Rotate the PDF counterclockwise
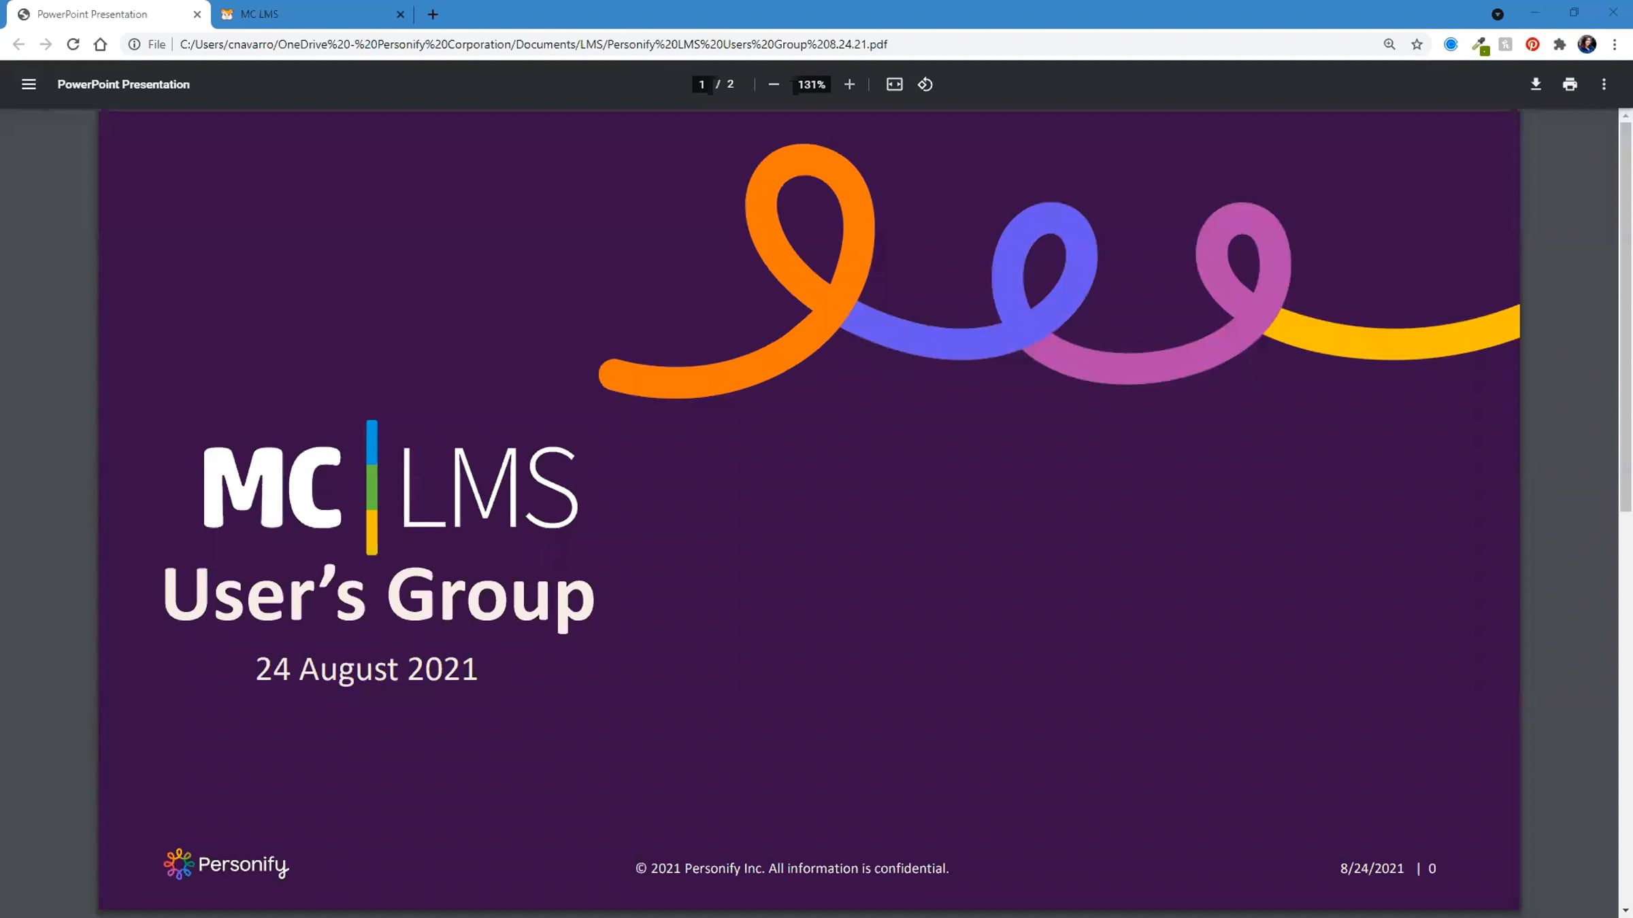Image resolution: width=1633 pixels, height=918 pixels. 925,84
